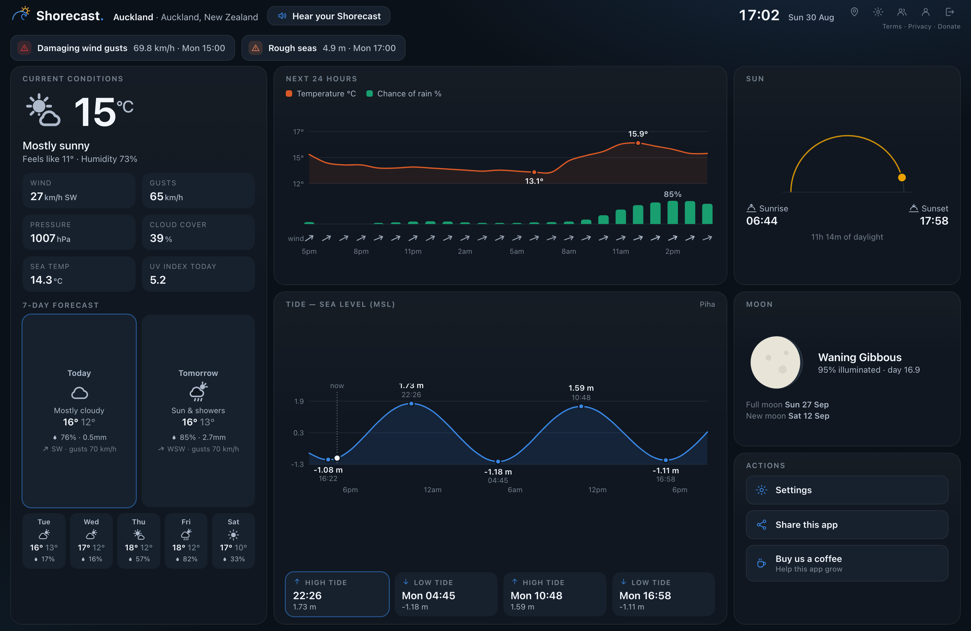Click the sunrise icon in Sun panel
The height and width of the screenshot is (631, 971).
pos(751,208)
